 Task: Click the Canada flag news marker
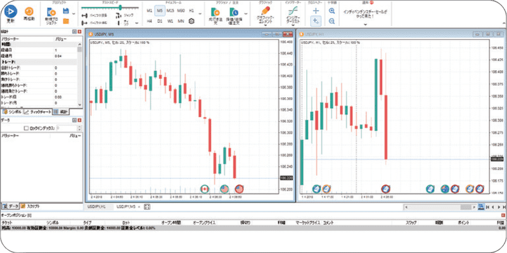(x=205, y=188)
